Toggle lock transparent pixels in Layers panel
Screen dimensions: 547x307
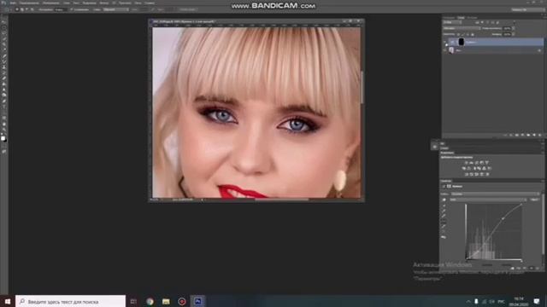click(x=458, y=34)
